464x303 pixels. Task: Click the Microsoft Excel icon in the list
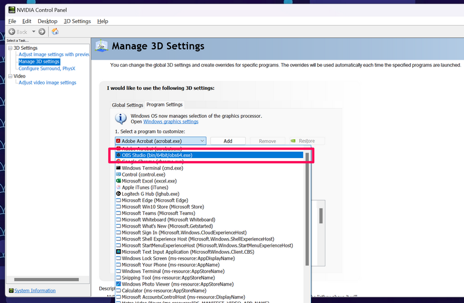point(118,181)
